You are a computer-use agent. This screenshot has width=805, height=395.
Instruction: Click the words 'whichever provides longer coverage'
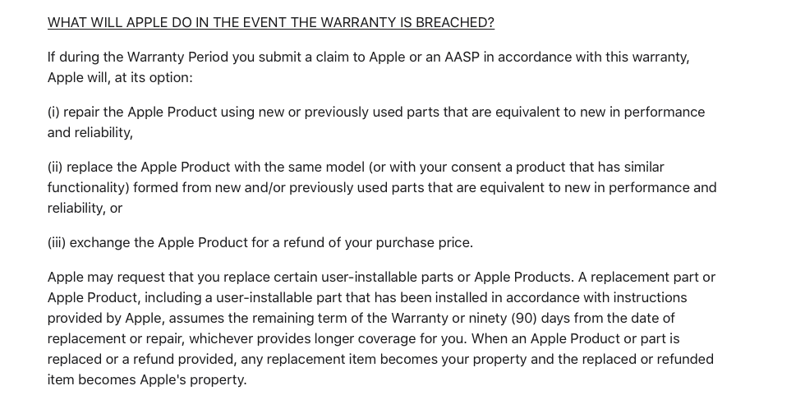coord(328,338)
